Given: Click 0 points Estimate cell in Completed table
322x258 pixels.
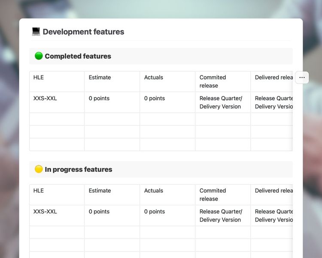Looking at the screenshot, I should [99, 99].
